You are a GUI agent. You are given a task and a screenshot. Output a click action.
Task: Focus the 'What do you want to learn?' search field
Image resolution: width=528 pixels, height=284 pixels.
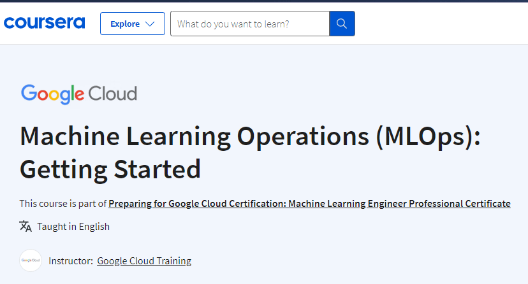point(250,24)
